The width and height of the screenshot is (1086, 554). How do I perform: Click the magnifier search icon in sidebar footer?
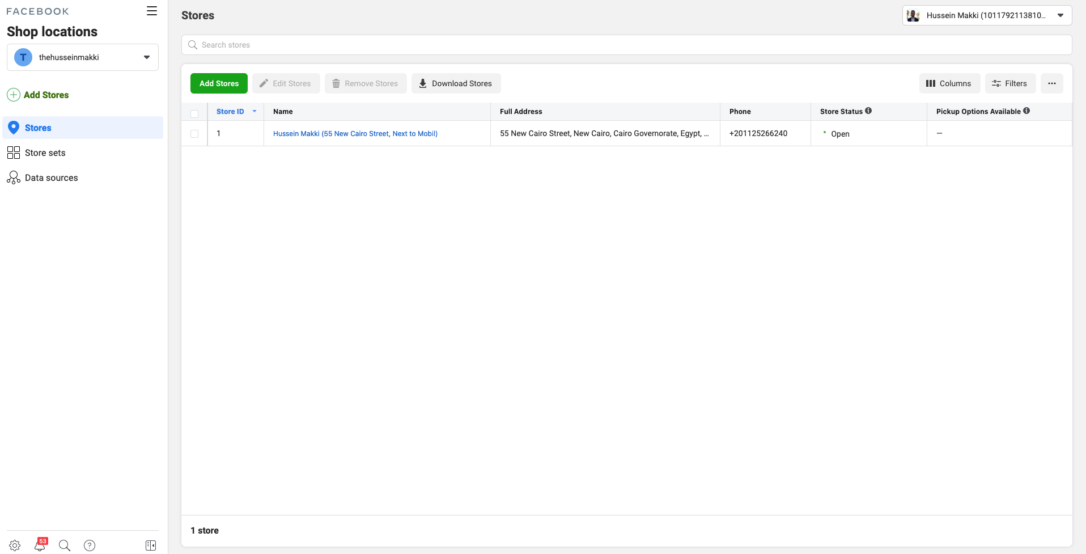pos(65,545)
